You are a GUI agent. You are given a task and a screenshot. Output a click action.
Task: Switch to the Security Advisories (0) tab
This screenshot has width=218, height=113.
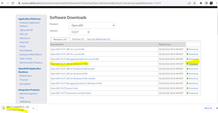pyautogui.click(x=98, y=39)
